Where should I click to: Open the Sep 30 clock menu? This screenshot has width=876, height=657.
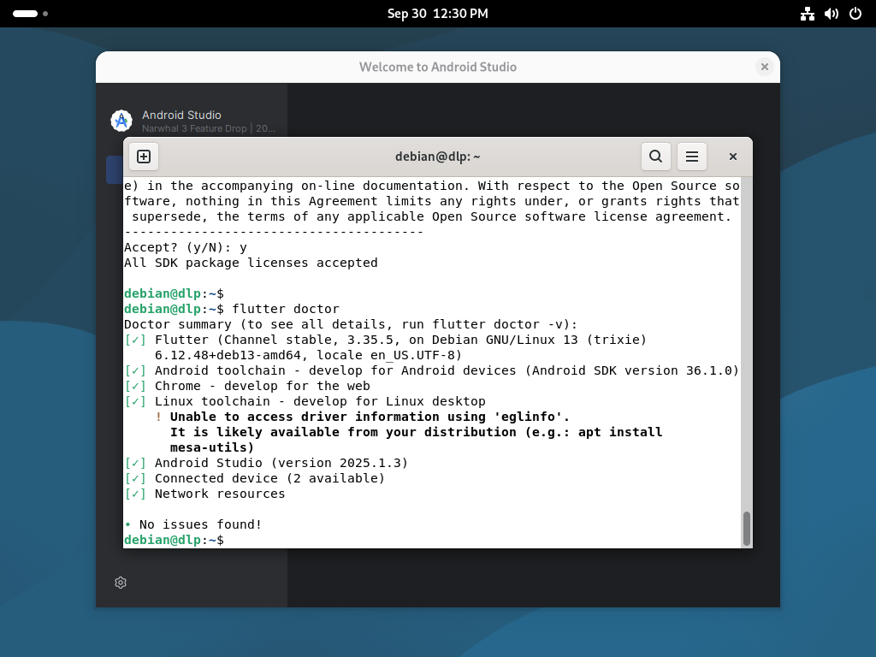[437, 14]
